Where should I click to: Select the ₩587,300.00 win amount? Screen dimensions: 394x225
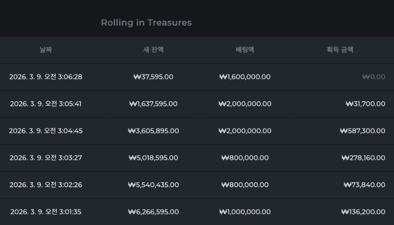(x=362, y=131)
